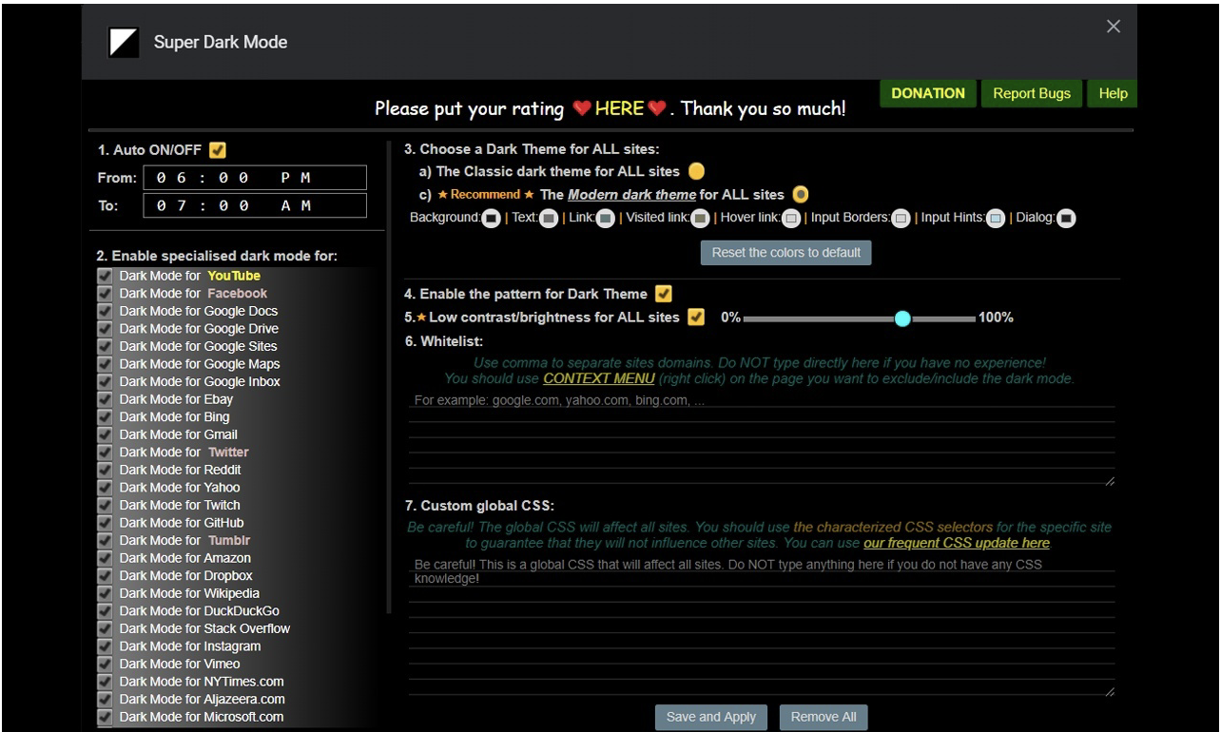Open the Input Borders color swatch
The image size is (1221, 732).
point(901,219)
